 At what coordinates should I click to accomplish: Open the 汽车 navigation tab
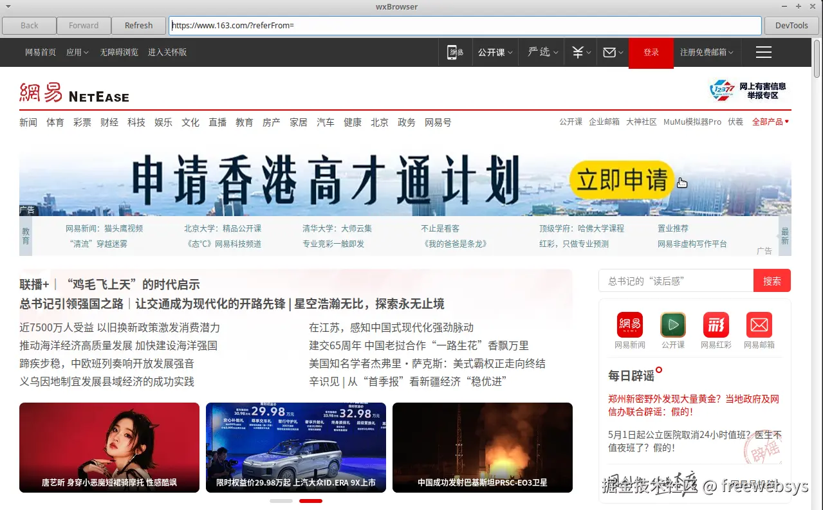coord(326,122)
